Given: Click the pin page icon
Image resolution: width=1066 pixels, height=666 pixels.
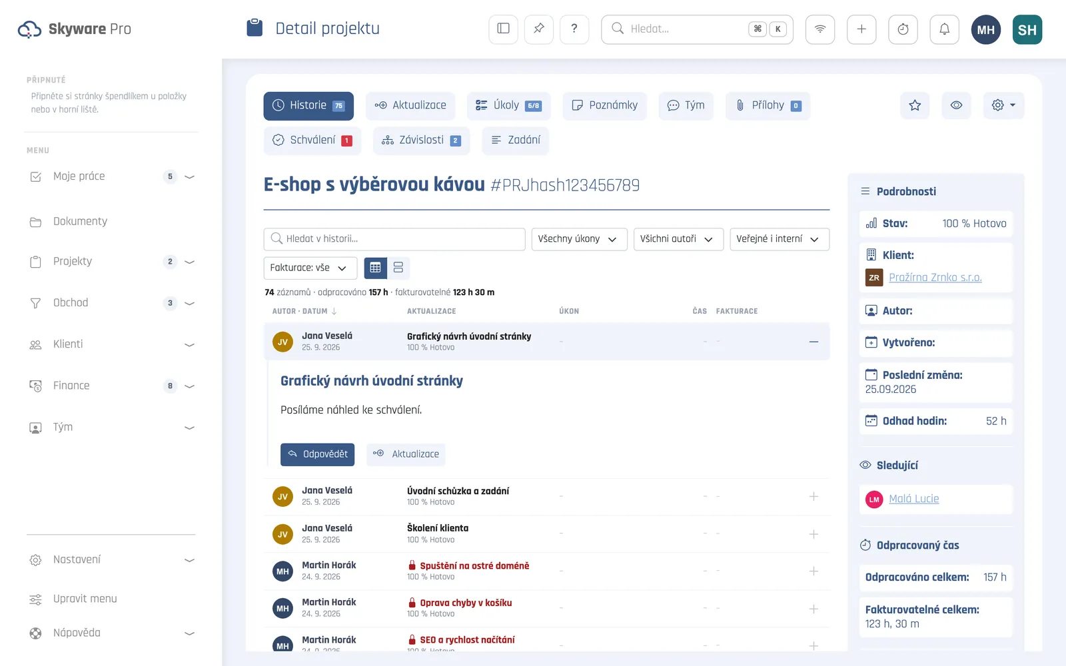Looking at the screenshot, I should (x=539, y=29).
